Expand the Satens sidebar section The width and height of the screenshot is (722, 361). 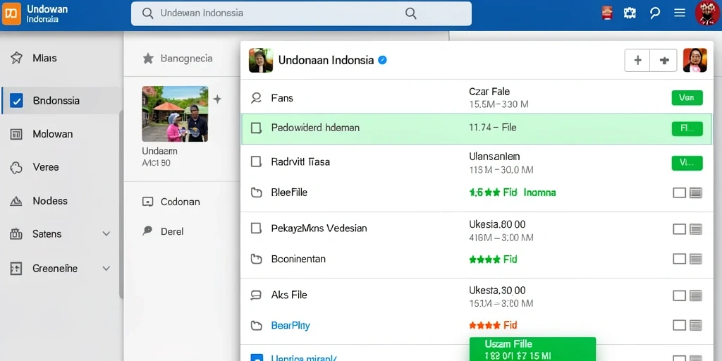coord(106,234)
